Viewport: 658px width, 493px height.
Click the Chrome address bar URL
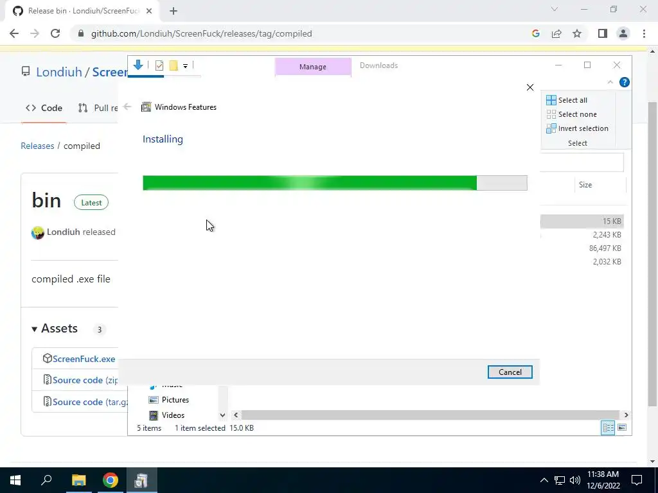(201, 33)
